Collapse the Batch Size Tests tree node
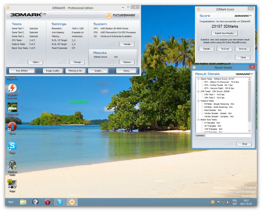The height and width of the screenshot is (211, 262). coord(199,120)
